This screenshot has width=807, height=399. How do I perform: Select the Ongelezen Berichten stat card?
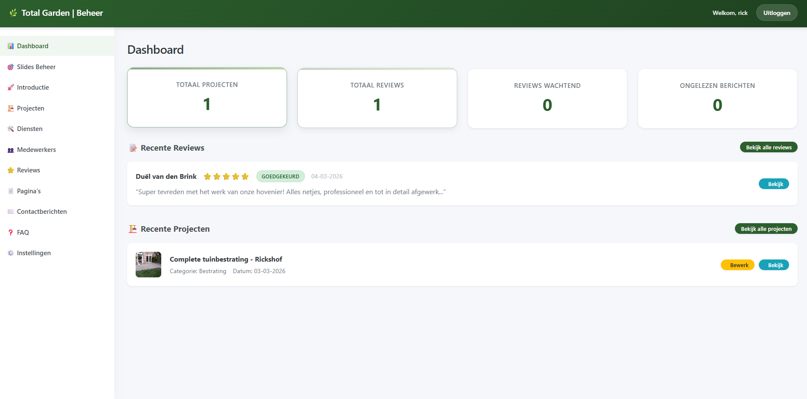pyautogui.click(x=717, y=98)
